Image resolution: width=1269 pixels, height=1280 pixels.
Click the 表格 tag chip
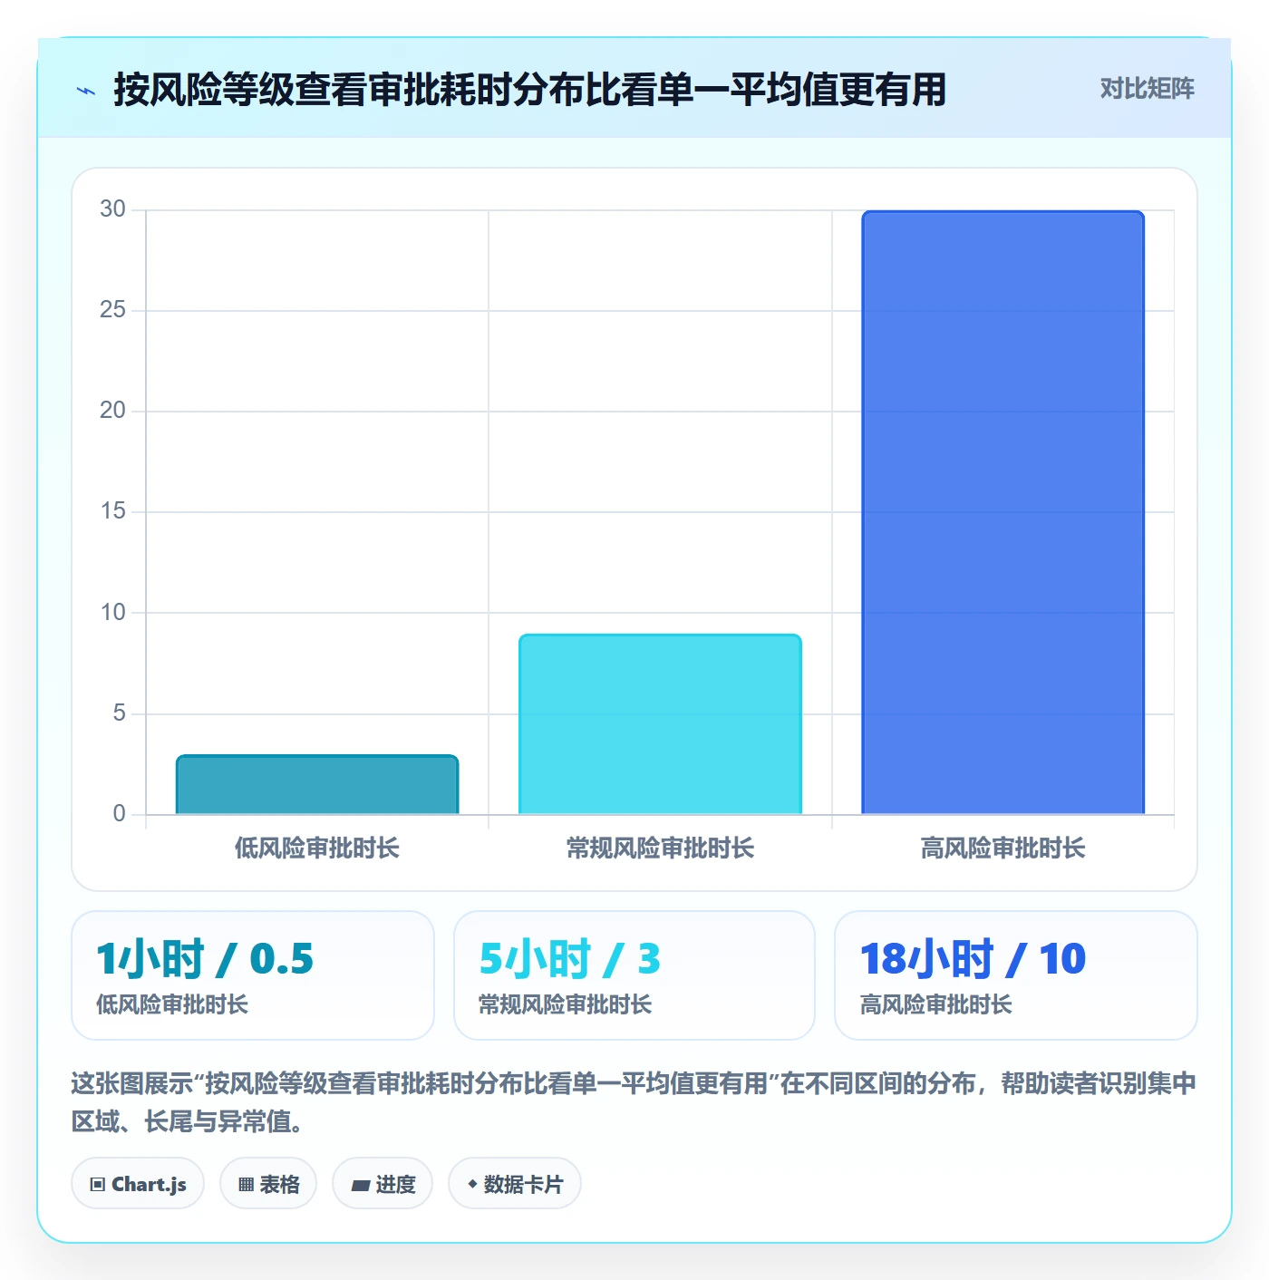(x=268, y=1184)
